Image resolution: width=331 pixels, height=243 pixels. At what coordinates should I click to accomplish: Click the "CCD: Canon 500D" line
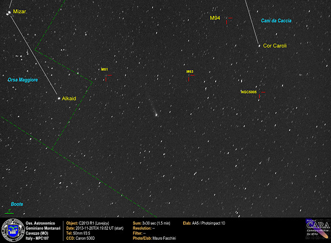tap(81, 239)
